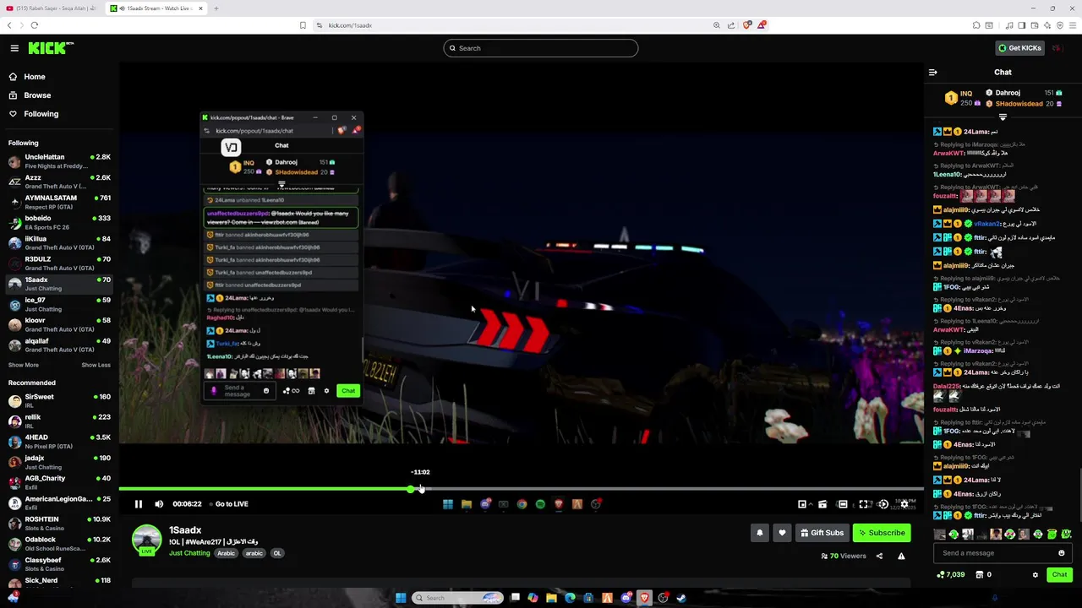Viewport: 1082px width, 608px height.
Task: Click the notification bell for 1Saadx
Action: (x=760, y=533)
